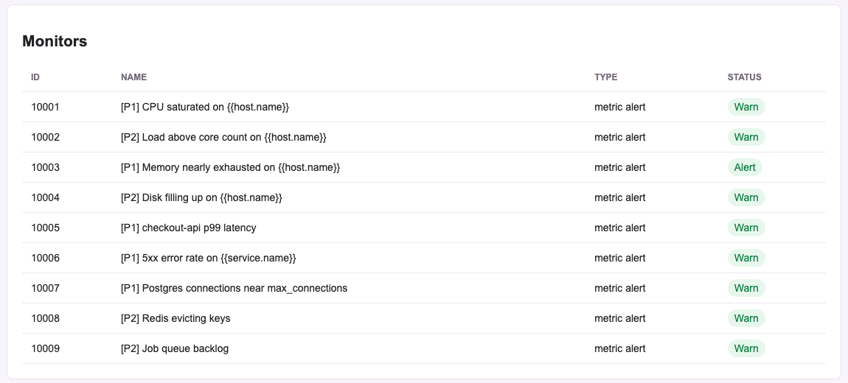
Task: Click the NAME column header
Action: pyautogui.click(x=133, y=77)
